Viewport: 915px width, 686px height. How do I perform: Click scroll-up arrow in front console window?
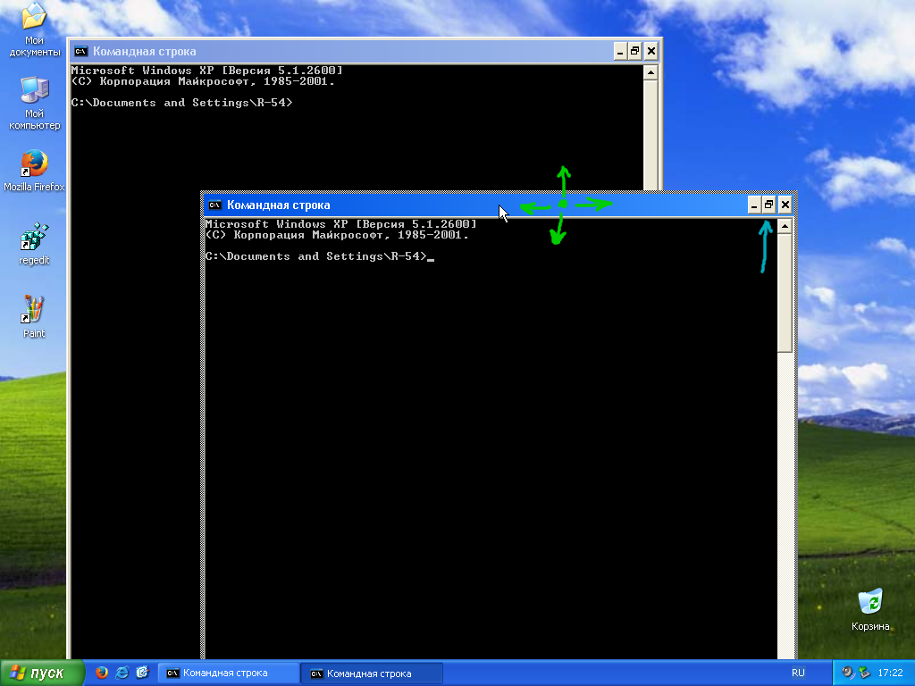tap(785, 227)
